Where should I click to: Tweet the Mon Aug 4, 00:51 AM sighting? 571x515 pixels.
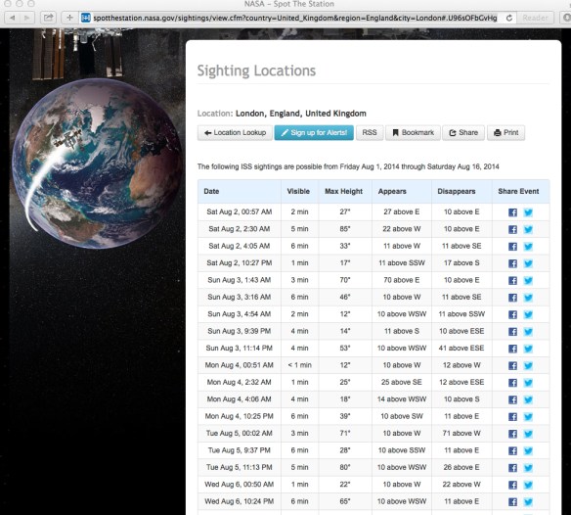pos(528,366)
